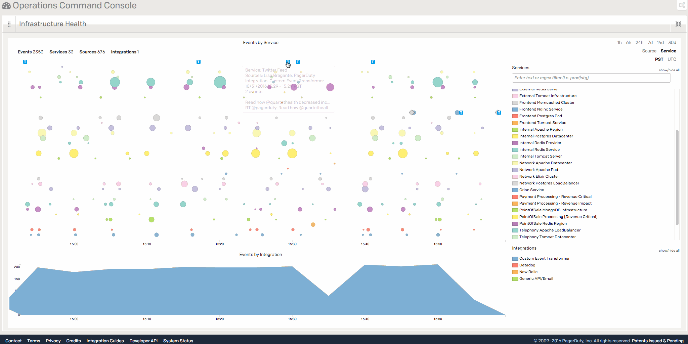Open the settings gears icon
Screen dimensions: 688x344
pyautogui.click(x=682, y=5)
